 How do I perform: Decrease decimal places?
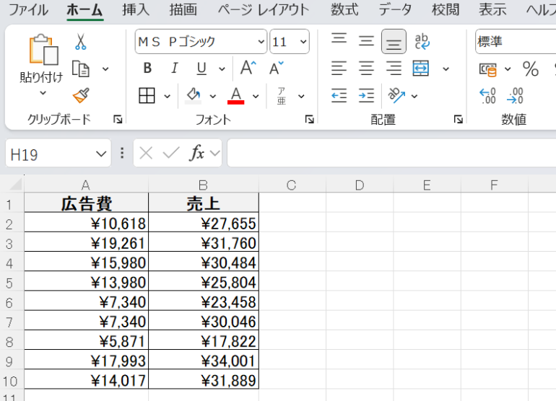(515, 96)
